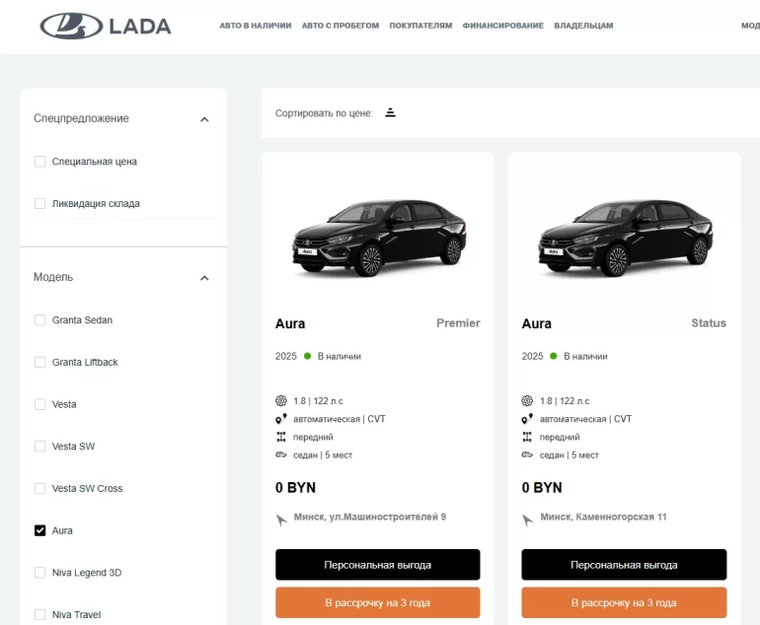Click the location arrow icon beside Каменногорская address
The height and width of the screenshot is (625, 760).
pos(529,519)
